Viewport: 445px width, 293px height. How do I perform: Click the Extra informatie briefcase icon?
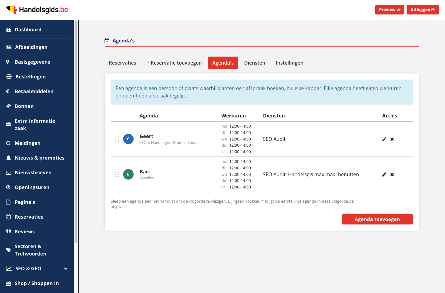(9, 125)
